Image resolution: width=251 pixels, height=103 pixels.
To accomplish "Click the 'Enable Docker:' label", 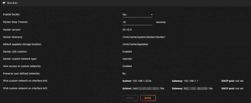I will pos(12,14).
